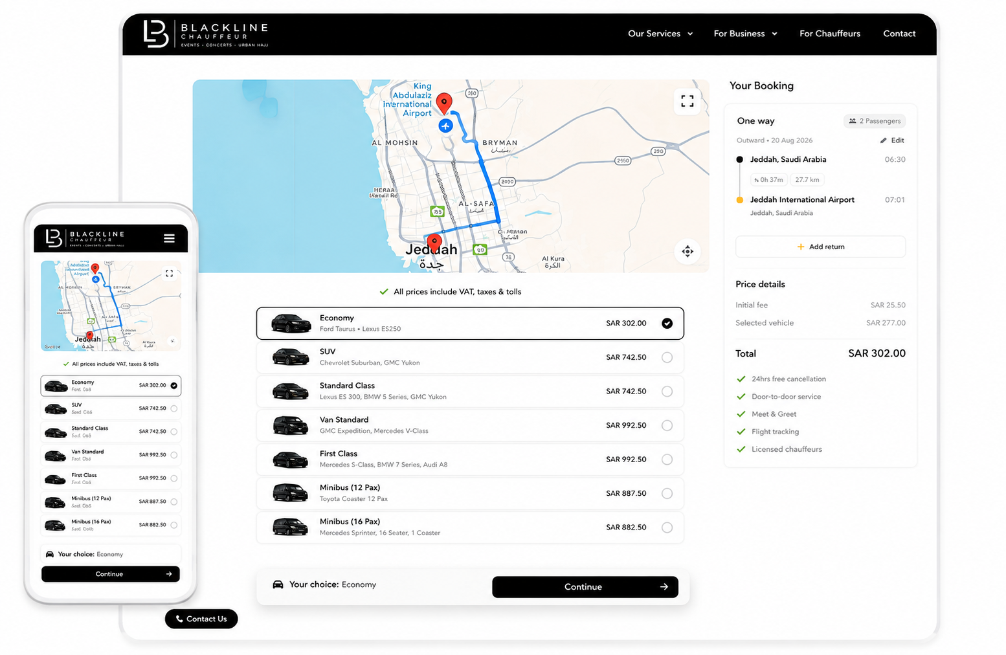Open the Contact page from the header

click(x=899, y=34)
